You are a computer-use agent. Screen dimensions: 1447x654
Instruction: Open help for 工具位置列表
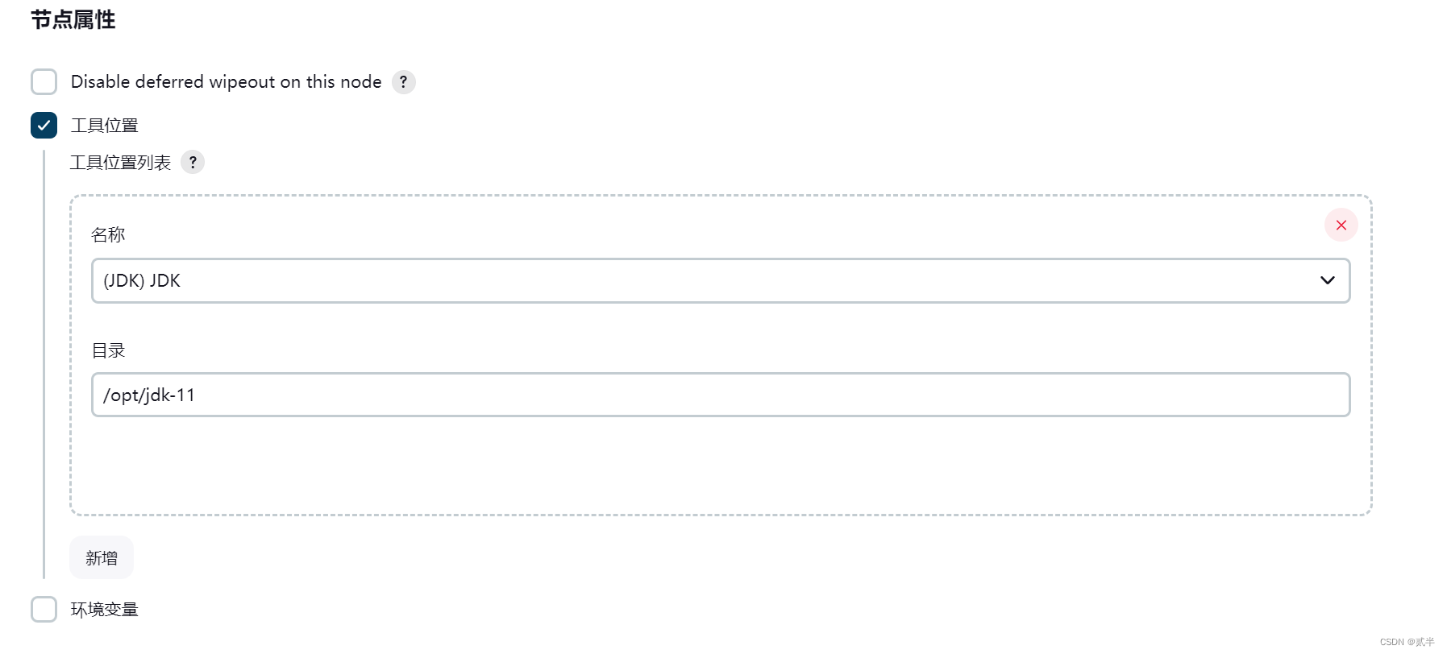pos(193,162)
